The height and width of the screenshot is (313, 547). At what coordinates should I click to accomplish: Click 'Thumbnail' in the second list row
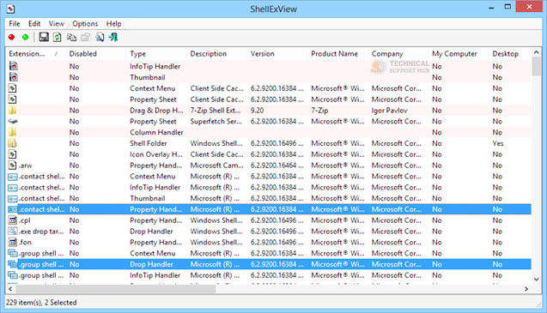click(148, 77)
